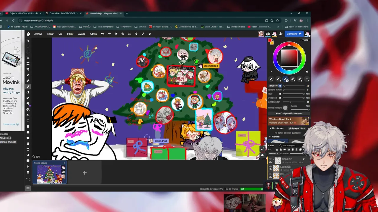Select the Zoom tool in left toolbar
The image size is (378, 212).
pos(28,155)
